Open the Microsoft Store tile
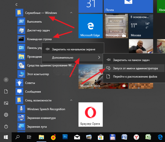The width and height of the screenshot is (165, 142). (91, 77)
